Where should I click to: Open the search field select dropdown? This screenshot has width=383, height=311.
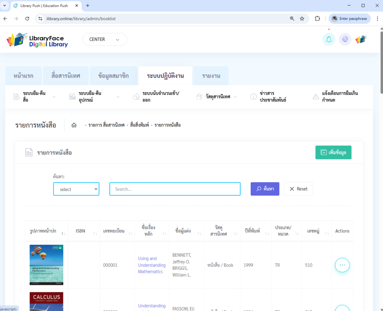click(x=76, y=189)
